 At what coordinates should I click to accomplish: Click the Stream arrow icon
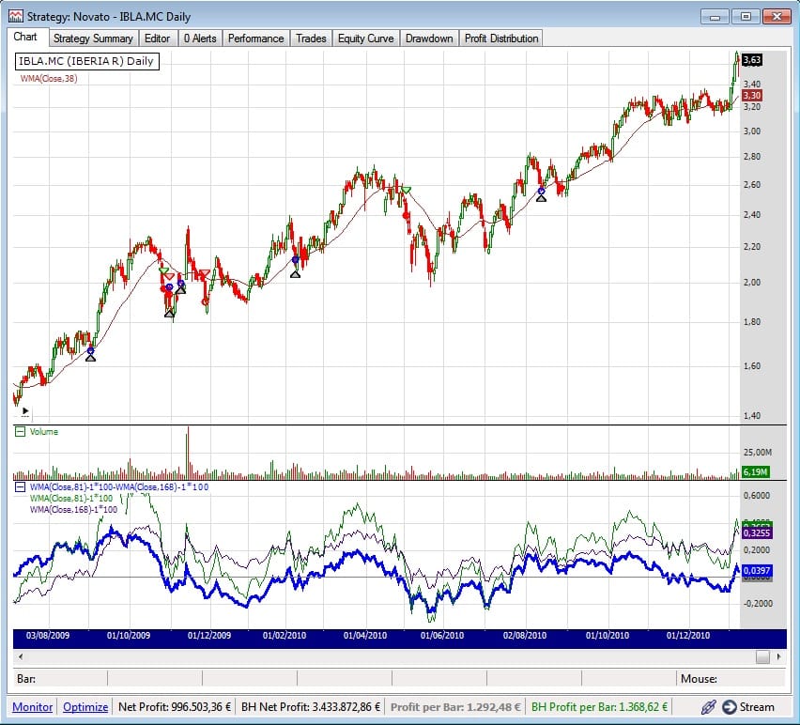click(728, 707)
